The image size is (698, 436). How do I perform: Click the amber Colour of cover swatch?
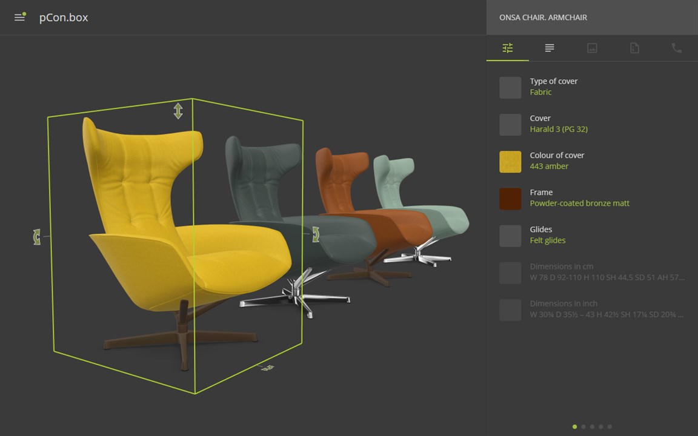coord(510,162)
